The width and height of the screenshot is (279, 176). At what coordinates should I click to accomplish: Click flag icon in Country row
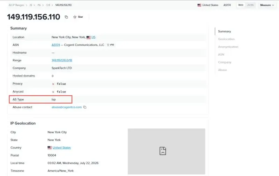click(x=50, y=147)
